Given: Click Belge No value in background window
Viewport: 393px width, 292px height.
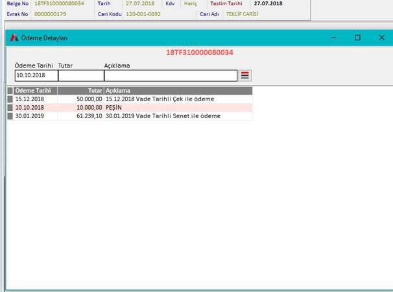Looking at the screenshot, I should tap(59, 3).
